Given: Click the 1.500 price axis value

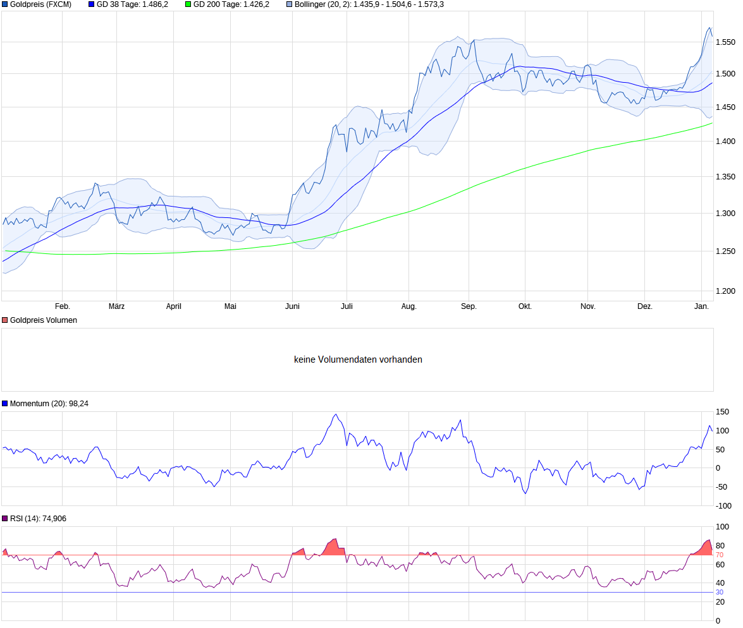Looking at the screenshot, I should point(725,74).
